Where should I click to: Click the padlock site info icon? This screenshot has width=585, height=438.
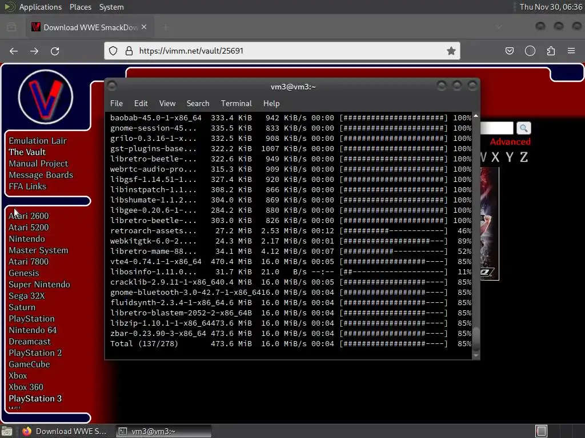(129, 51)
